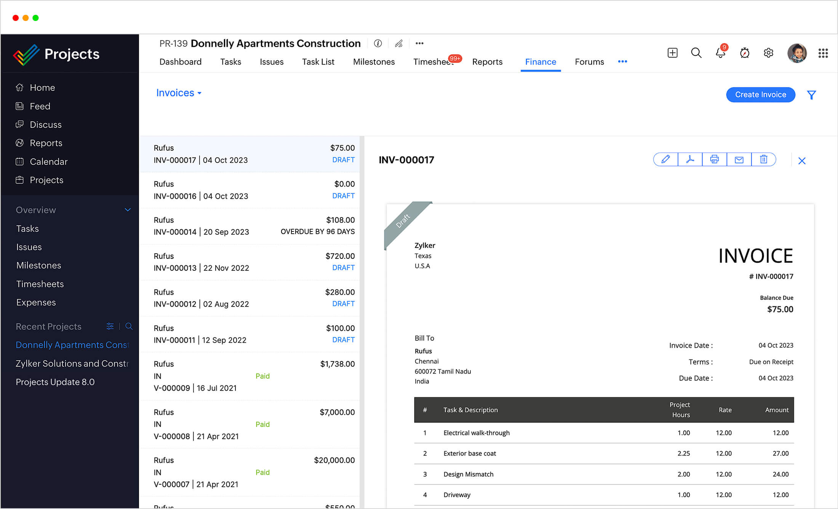Select the Timesheets item in left sidebar
Screen dimensions: 838x509
[39, 284]
